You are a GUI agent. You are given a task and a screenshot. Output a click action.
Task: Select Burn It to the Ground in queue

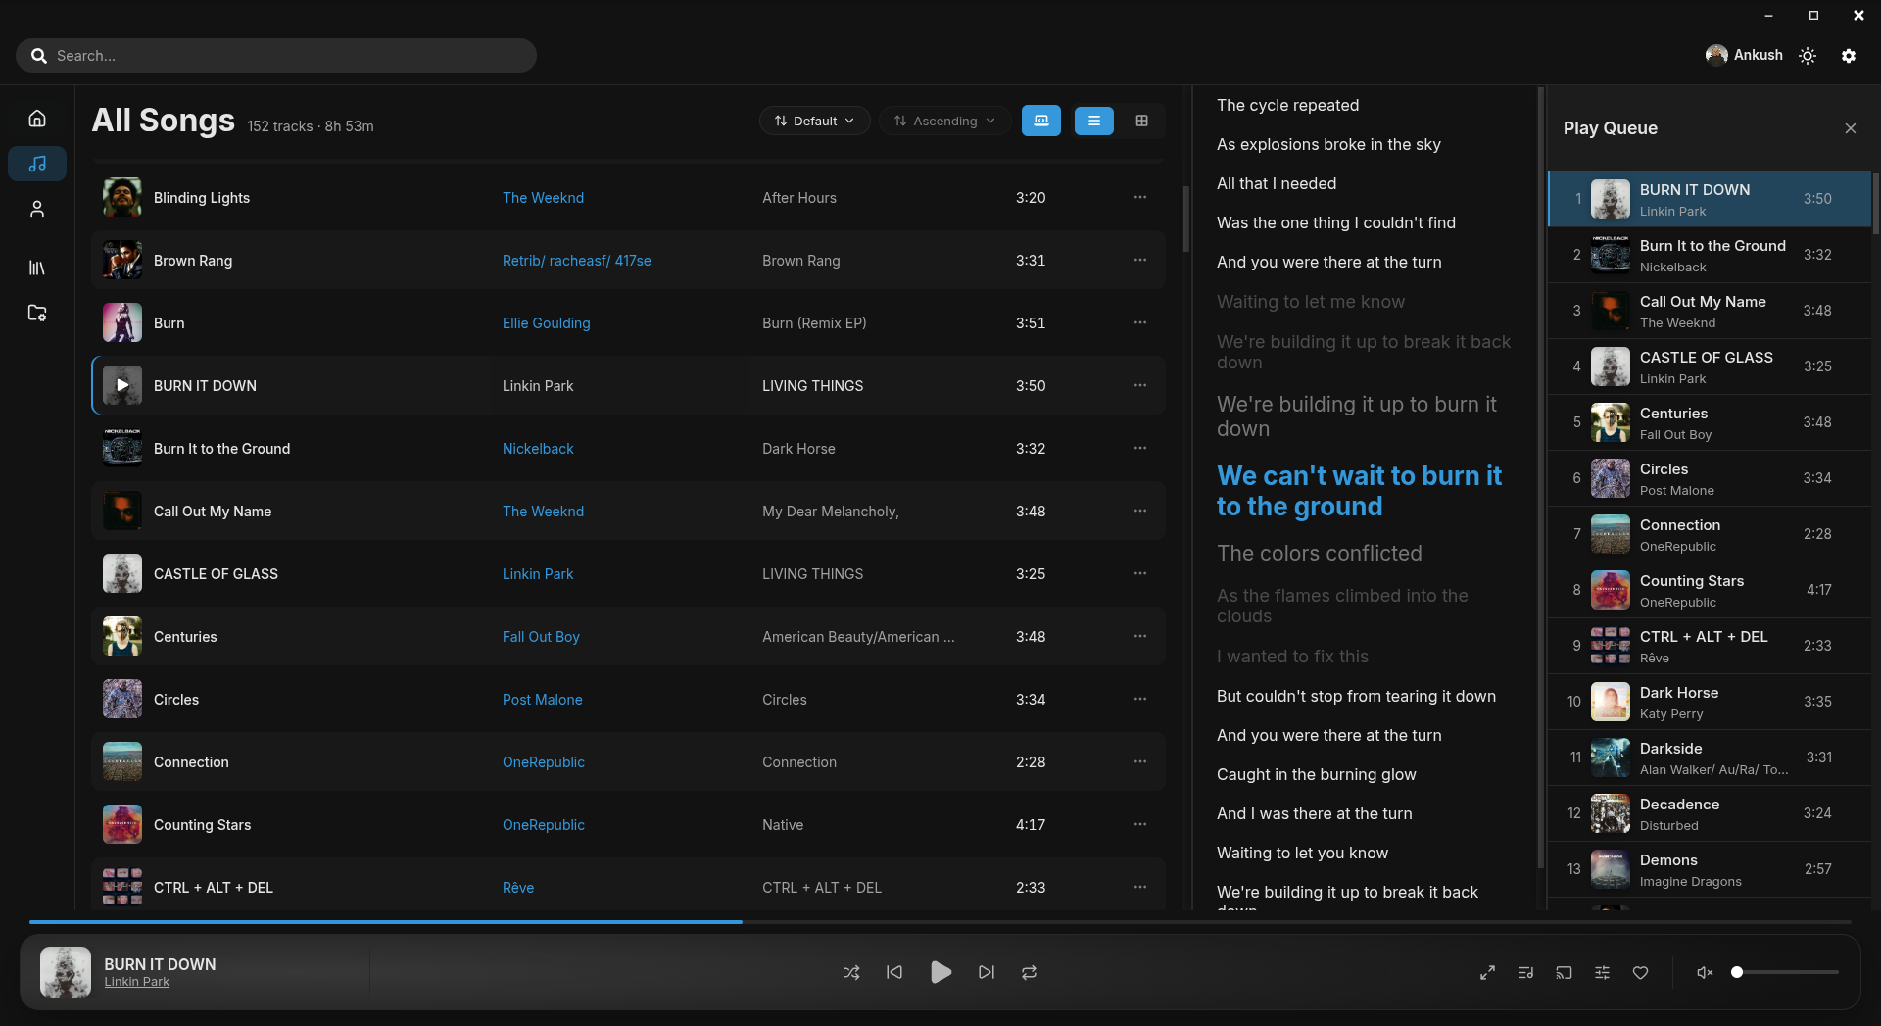[1709, 255]
